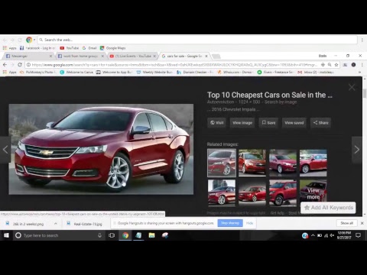This screenshot has width=367, height=275.
Task: Close the downloads bar
Action: [x=362, y=223]
